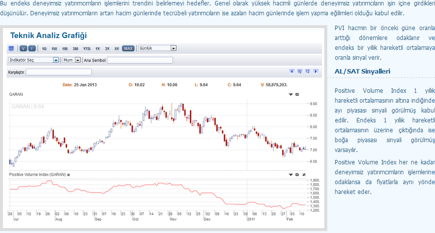
Task: Click the high value 10.06
Action: 172,85
